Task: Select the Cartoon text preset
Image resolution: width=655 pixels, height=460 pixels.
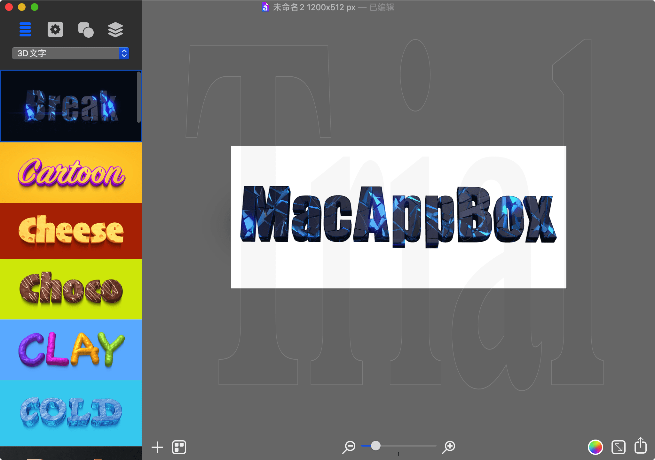Action: tap(71, 173)
